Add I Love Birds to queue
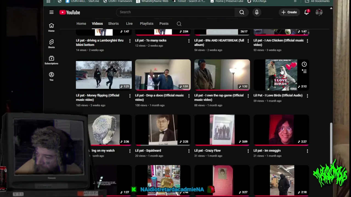This screenshot has width=351, height=197. [x=304, y=71]
